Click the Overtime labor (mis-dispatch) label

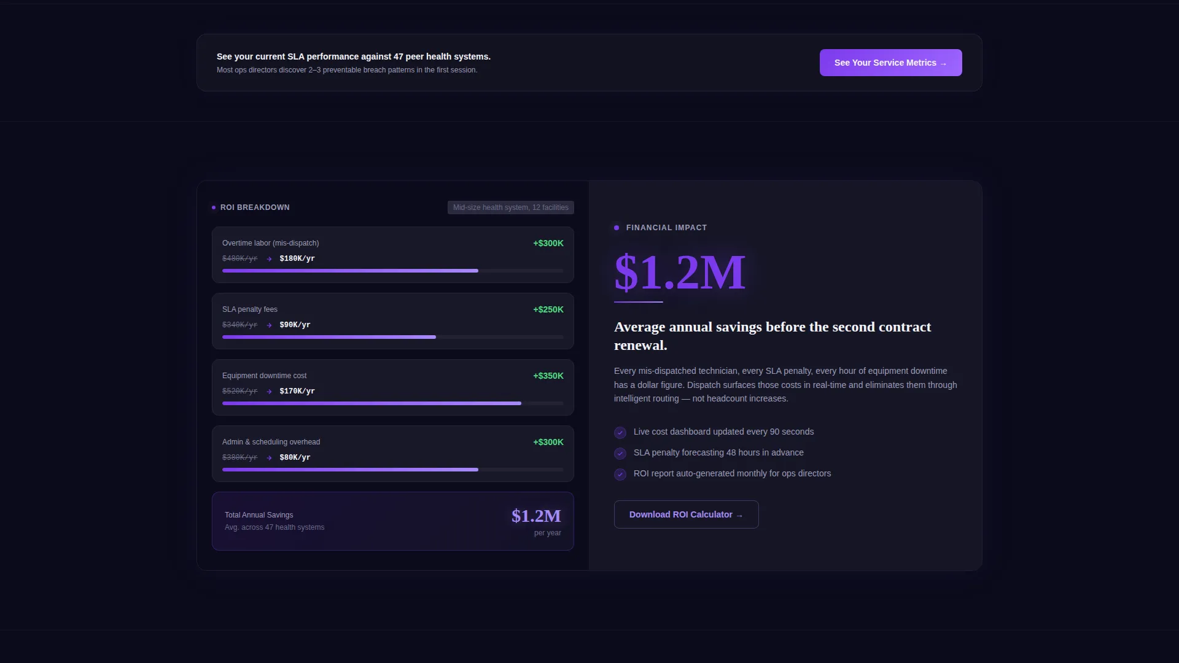pos(270,243)
